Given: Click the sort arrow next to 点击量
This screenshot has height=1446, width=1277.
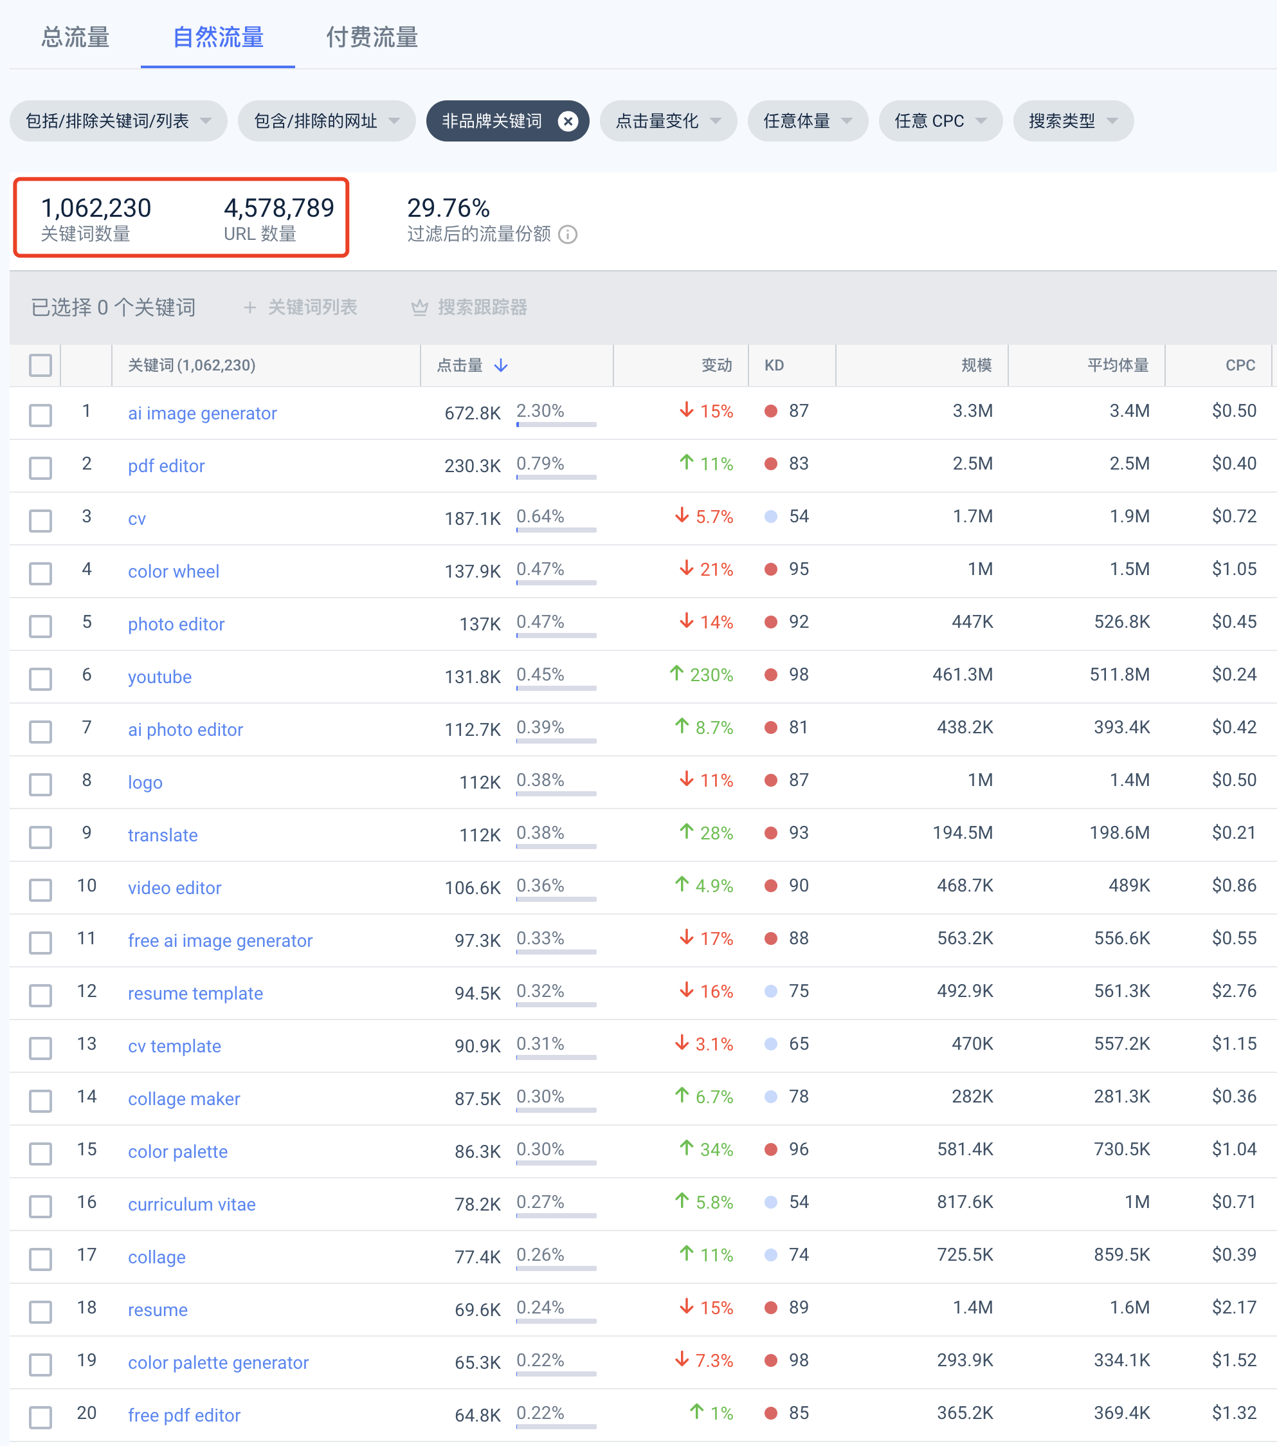Looking at the screenshot, I should [x=502, y=365].
